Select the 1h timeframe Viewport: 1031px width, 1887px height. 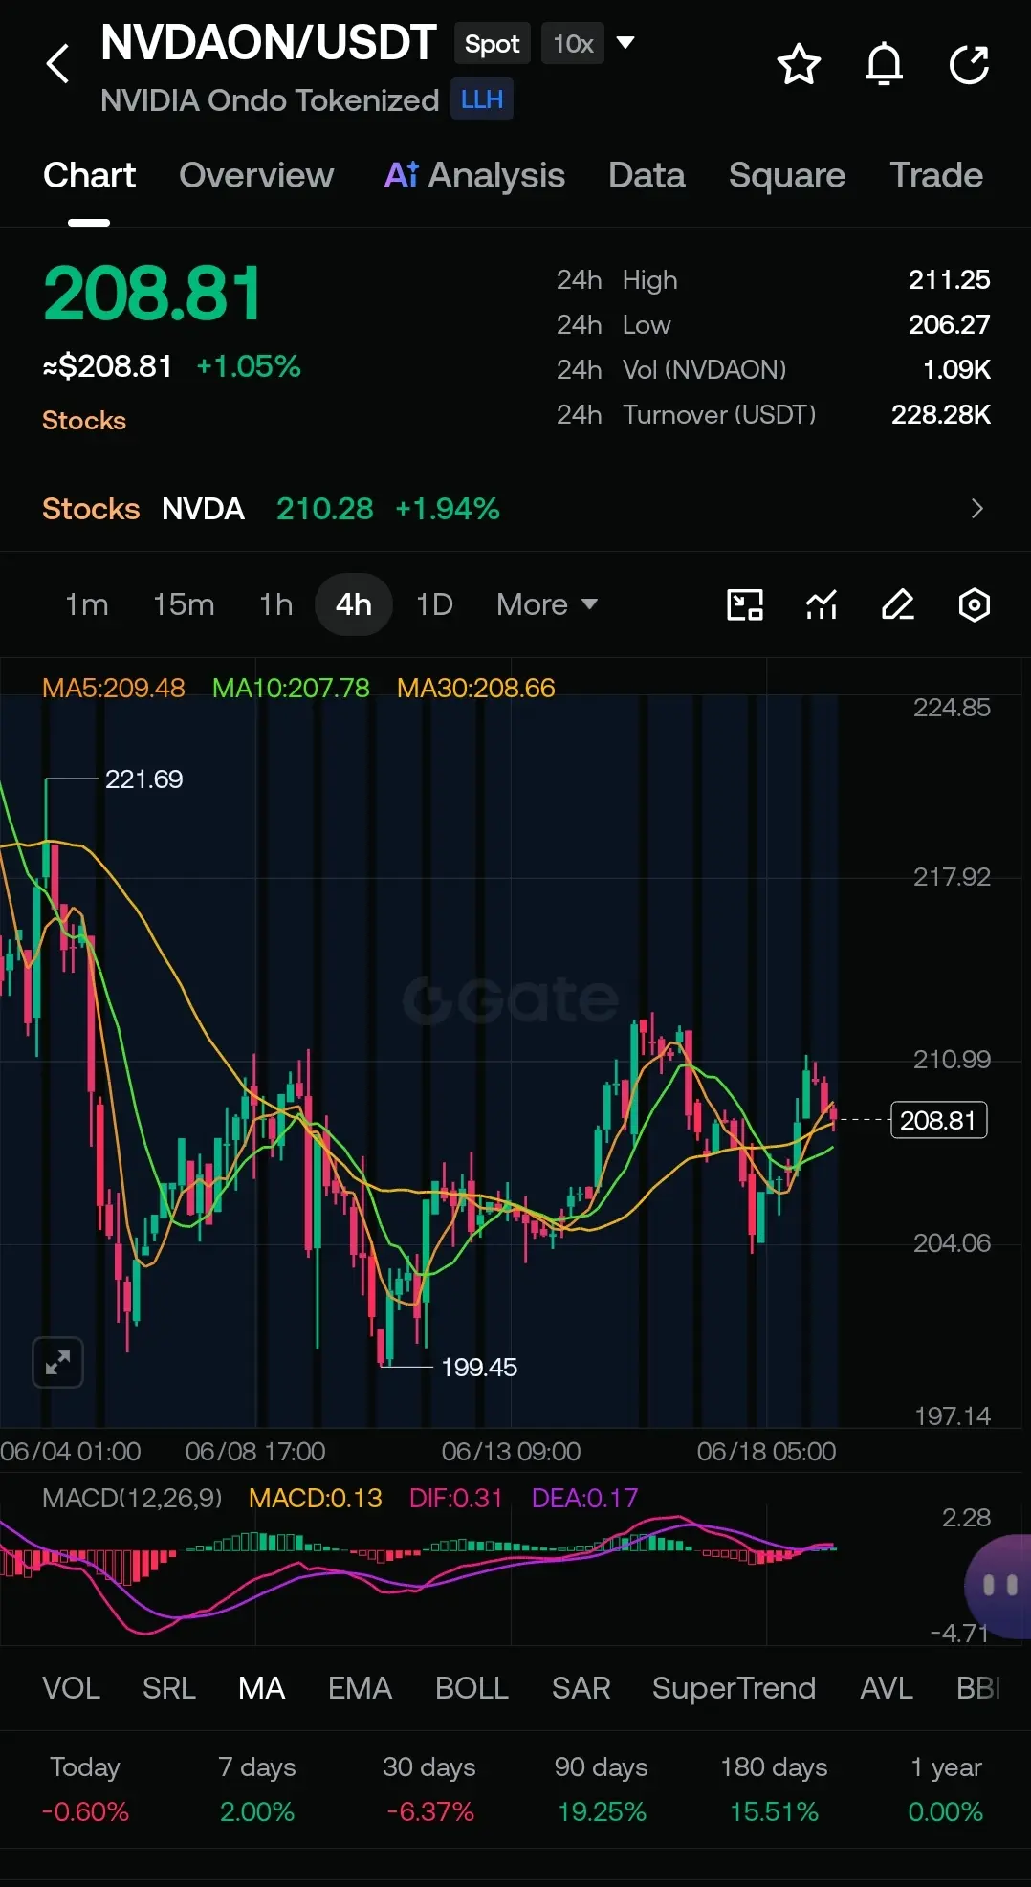coord(275,604)
